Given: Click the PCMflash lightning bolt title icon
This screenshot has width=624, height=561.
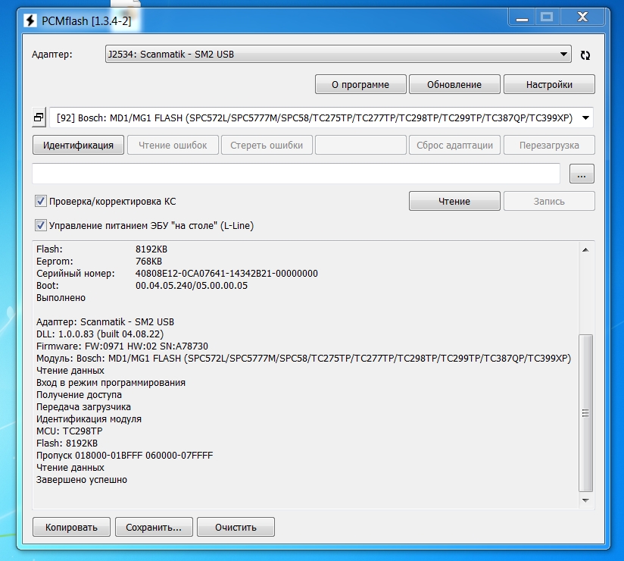Looking at the screenshot, I should point(31,22).
